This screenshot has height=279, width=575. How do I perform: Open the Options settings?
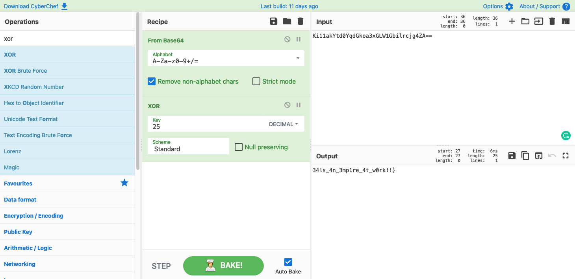click(x=498, y=6)
